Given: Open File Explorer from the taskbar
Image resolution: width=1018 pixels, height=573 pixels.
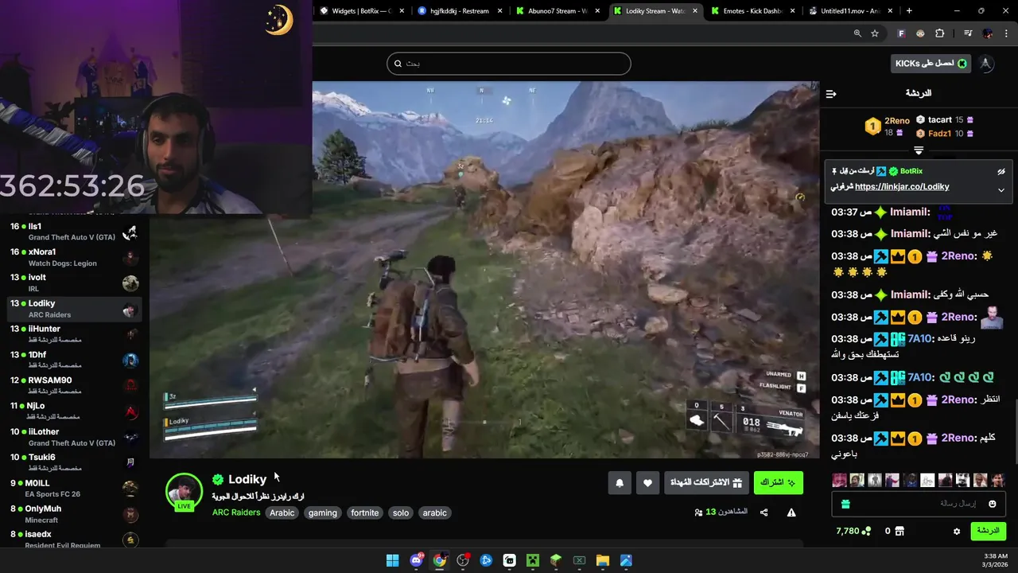Looking at the screenshot, I should [603, 560].
